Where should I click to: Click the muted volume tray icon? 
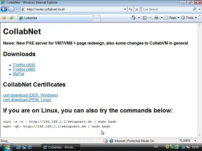pos(188,147)
